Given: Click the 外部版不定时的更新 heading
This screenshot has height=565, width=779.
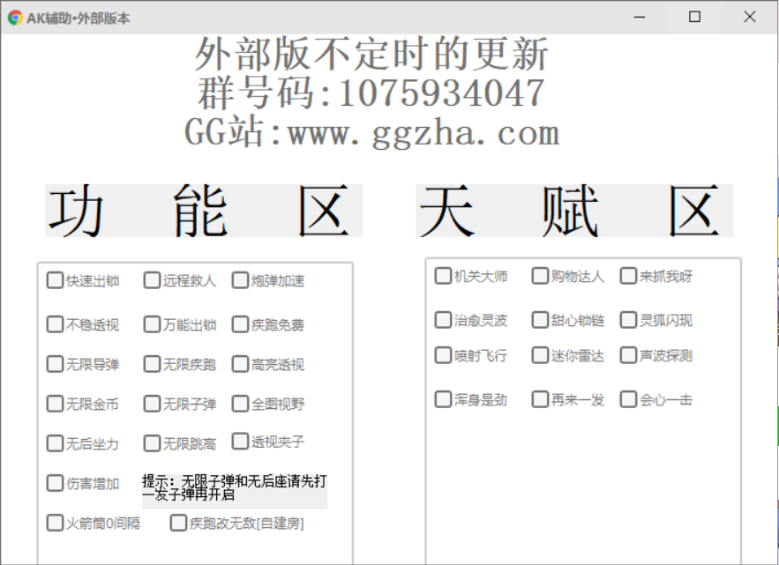Looking at the screenshot, I should click(371, 54).
